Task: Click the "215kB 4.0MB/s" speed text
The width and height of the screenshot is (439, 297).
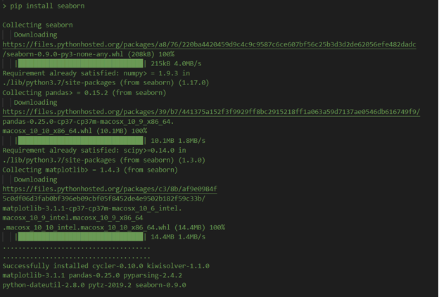Action: (x=176, y=63)
